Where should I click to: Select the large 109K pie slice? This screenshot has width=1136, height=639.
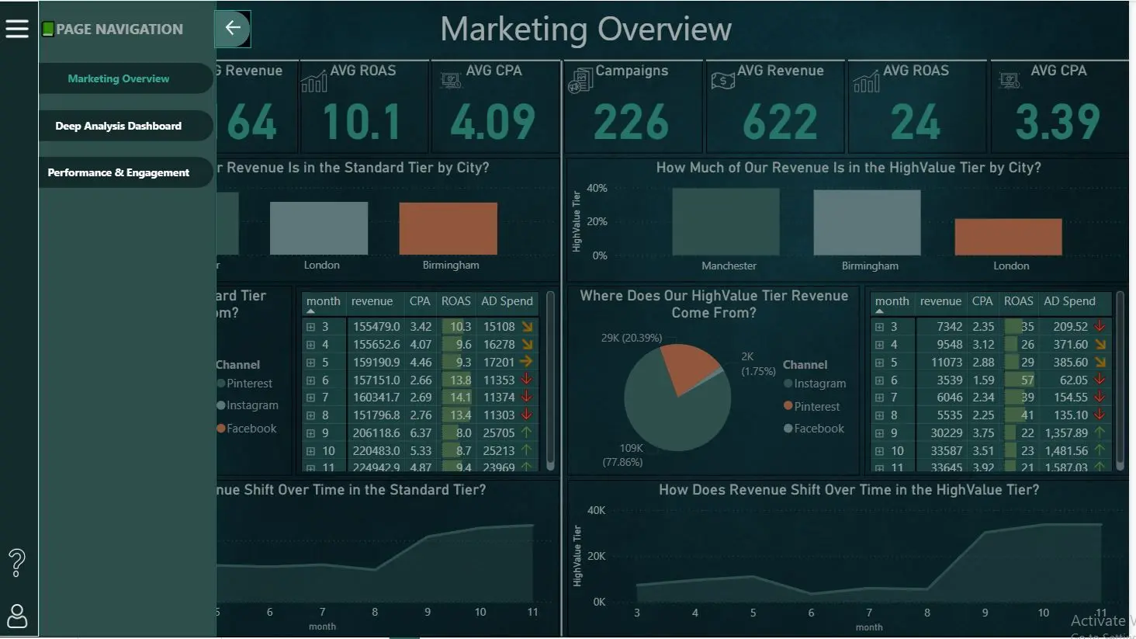click(671, 412)
